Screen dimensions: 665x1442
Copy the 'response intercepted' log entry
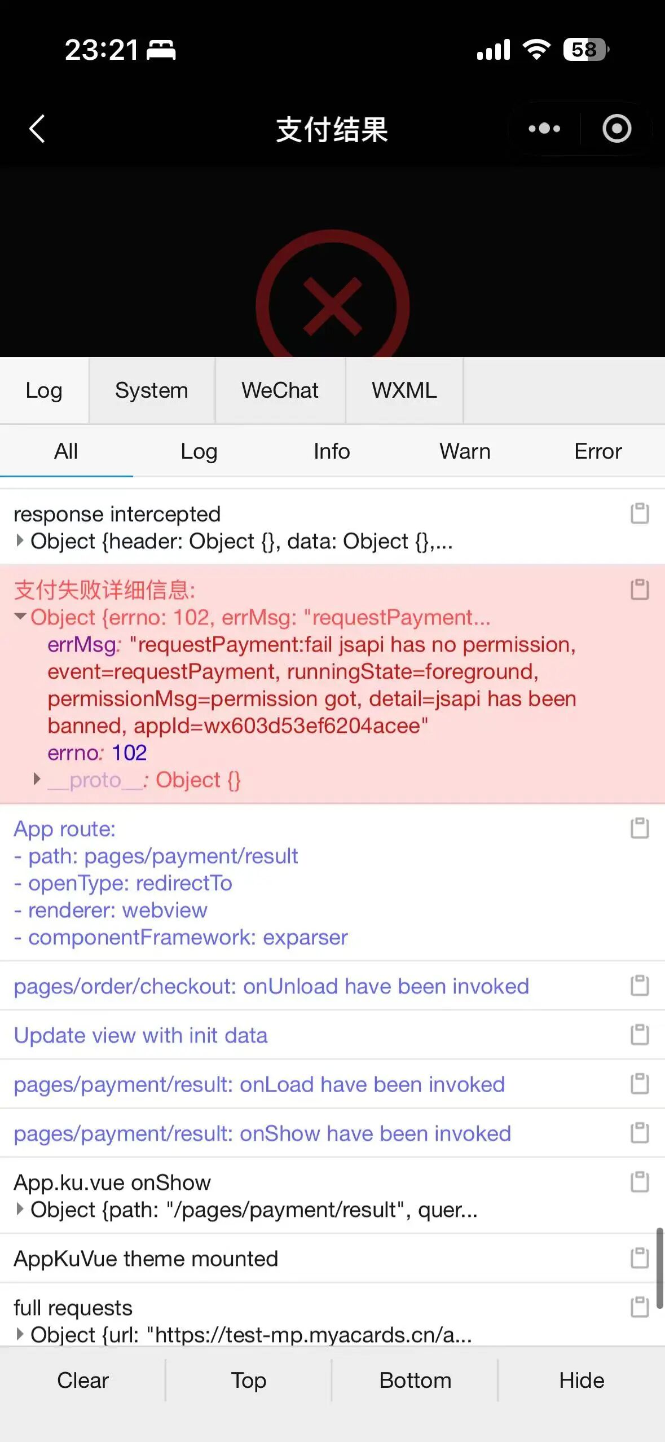coord(640,513)
